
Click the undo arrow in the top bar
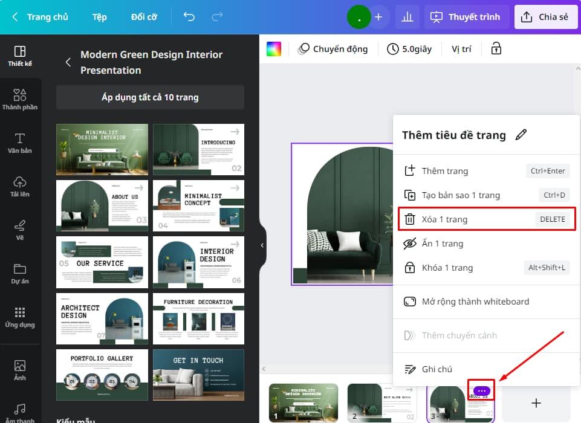click(x=189, y=17)
